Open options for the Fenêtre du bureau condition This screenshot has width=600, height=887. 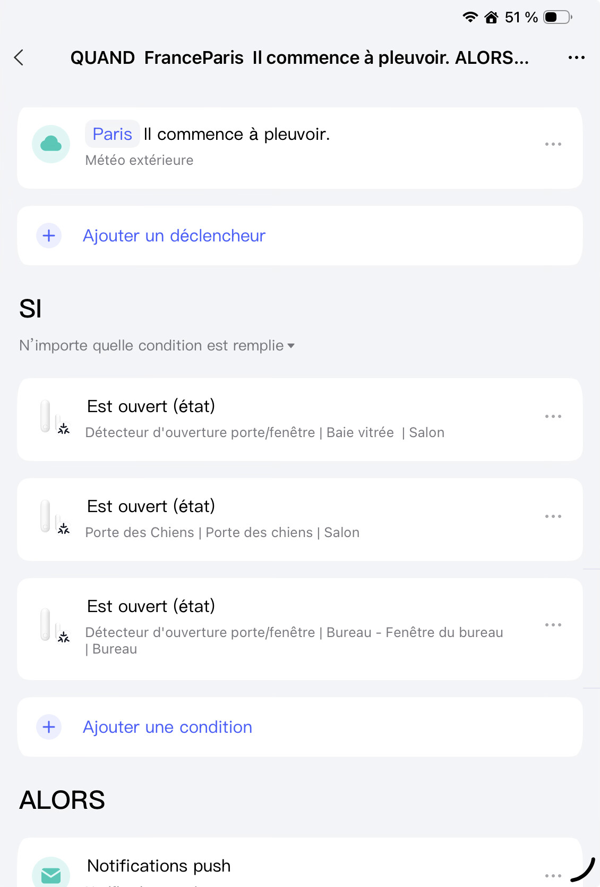click(x=553, y=625)
